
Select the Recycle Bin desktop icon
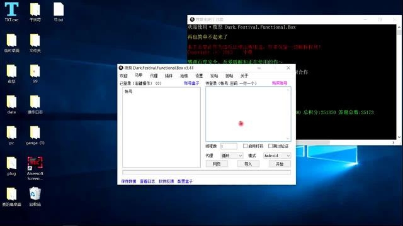click(35, 196)
